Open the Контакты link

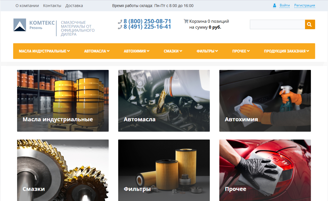[52, 6]
